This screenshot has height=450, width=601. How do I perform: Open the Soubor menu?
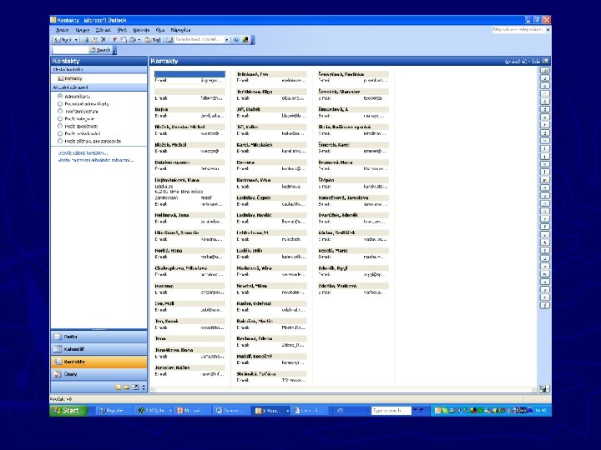(62, 30)
